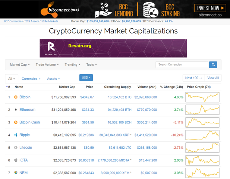Sort by Price column header

coord(89,87)
